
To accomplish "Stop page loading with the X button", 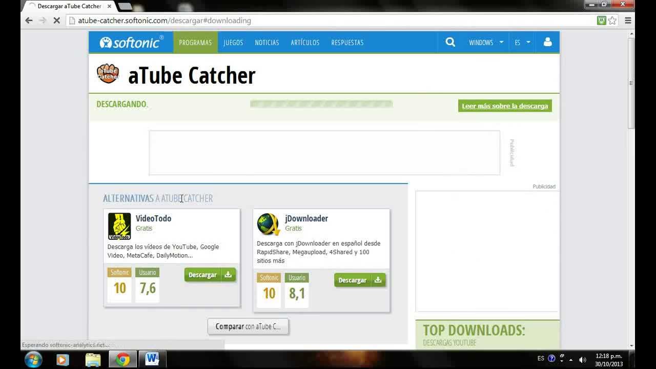I will click(56, 20).
